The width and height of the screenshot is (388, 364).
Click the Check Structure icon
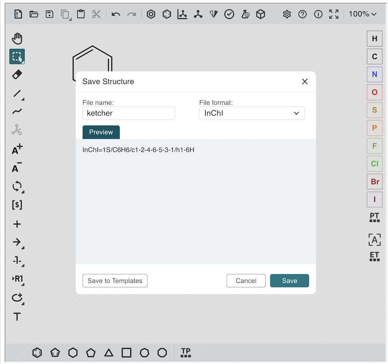pyautogui.click(x=229, y=14)
